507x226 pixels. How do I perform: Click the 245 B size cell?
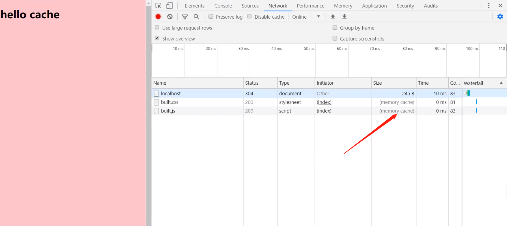(x=394, y=94)
